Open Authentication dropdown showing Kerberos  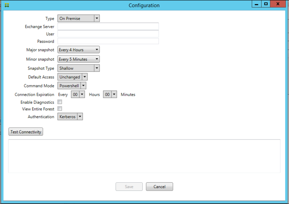point(70,116)
